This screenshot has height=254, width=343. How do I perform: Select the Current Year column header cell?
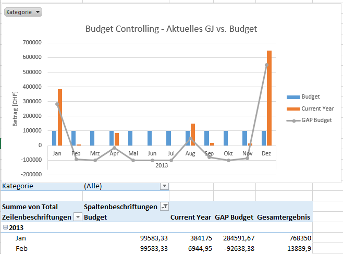click(190, 217)
